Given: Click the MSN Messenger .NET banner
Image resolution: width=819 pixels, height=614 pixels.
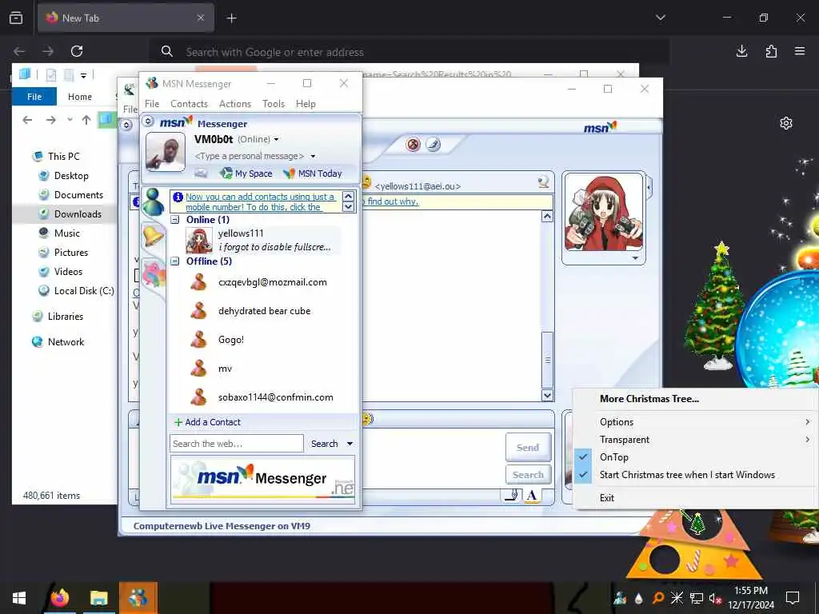Looking at the screenshot, I should tap(262, 479).
